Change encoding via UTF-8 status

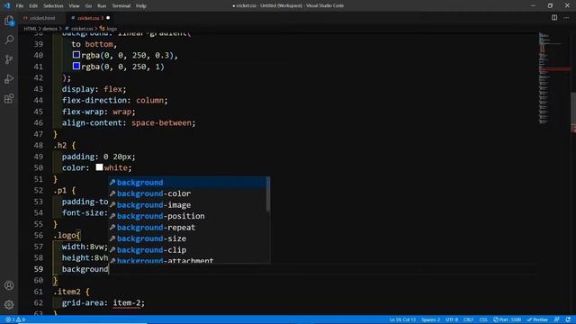(452, 319)
